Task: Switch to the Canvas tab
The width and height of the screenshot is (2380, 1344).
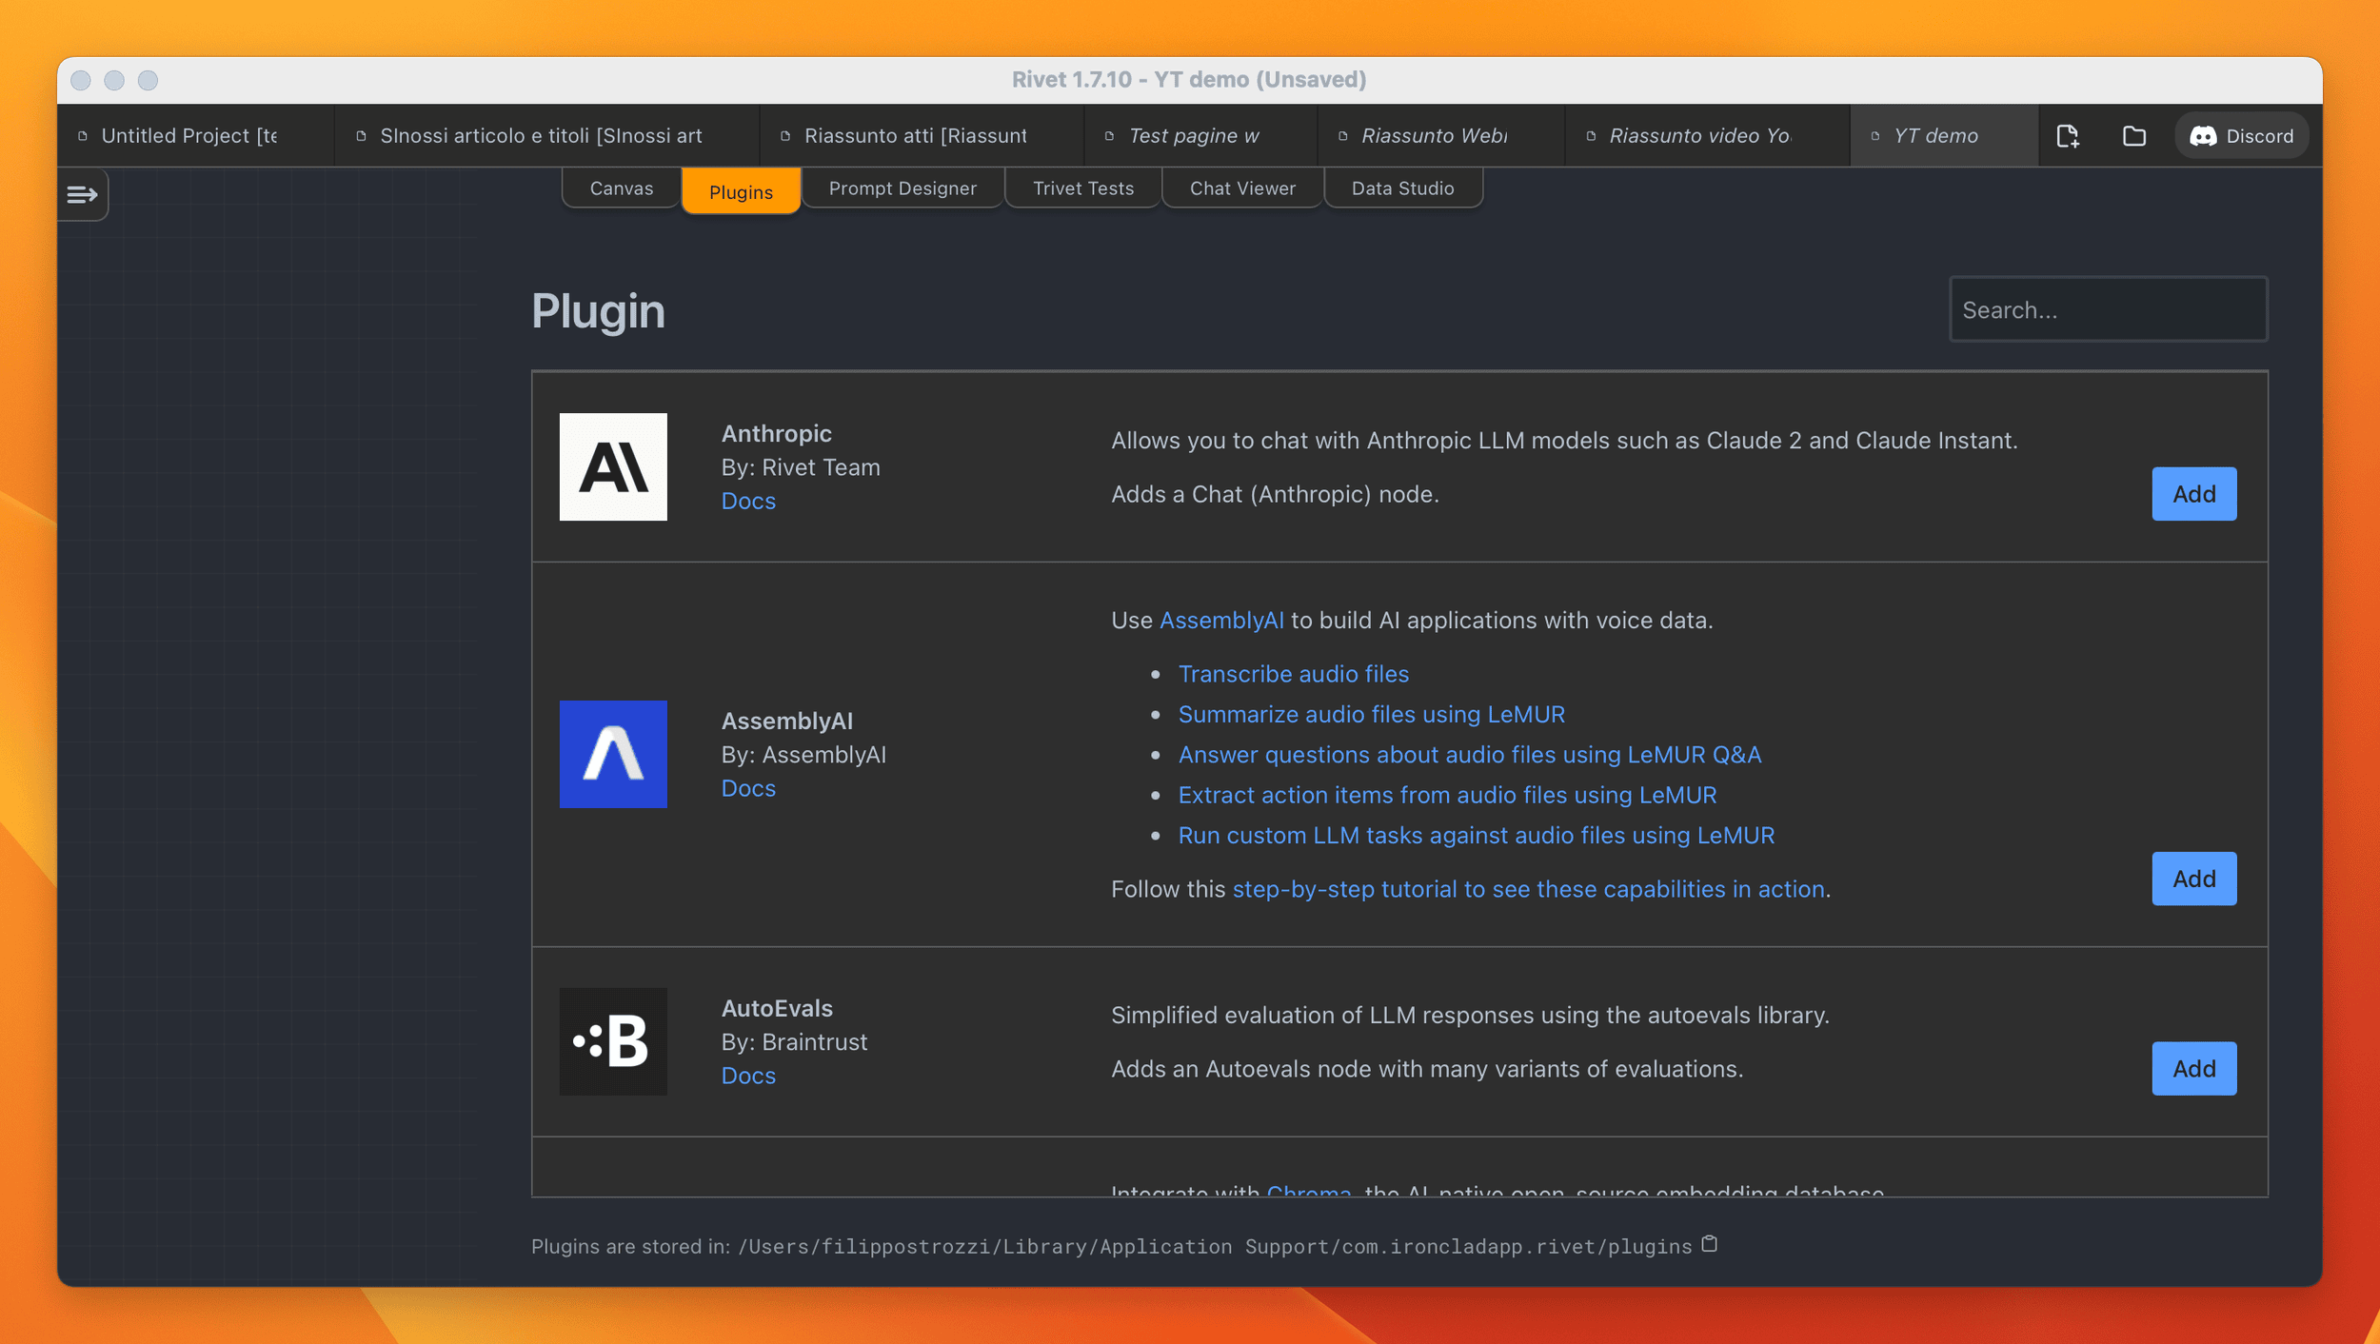Action: [x=622, y=188]
